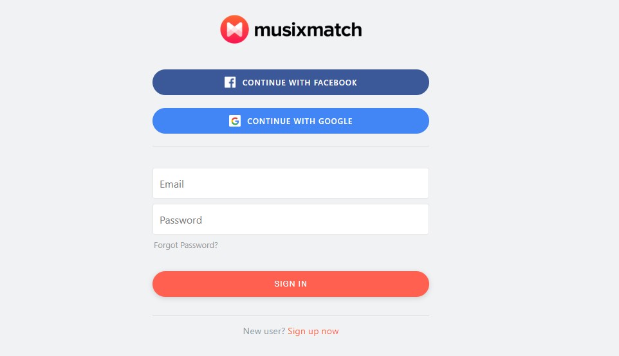Click the Email placeholder text
The width and height of the screenshot is (619, 356).
click(172, 184)
